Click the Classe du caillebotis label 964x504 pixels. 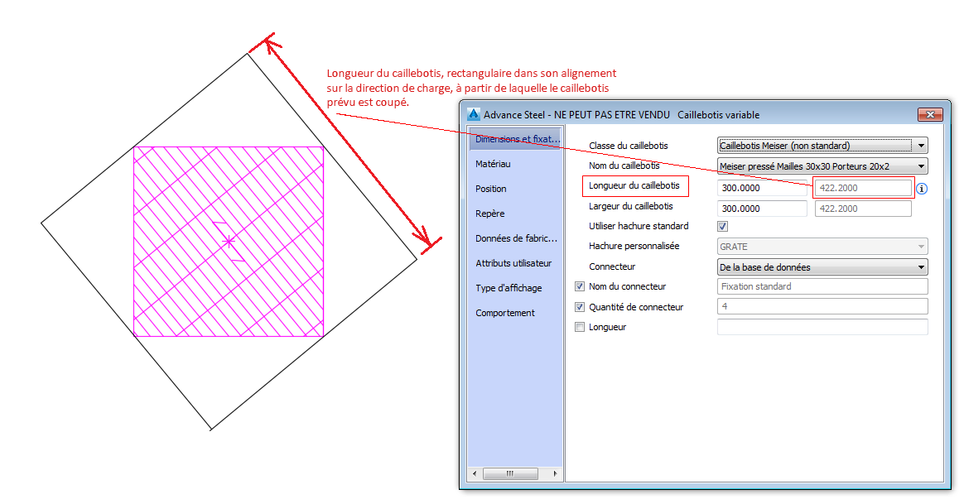click(x=629, y=146)
